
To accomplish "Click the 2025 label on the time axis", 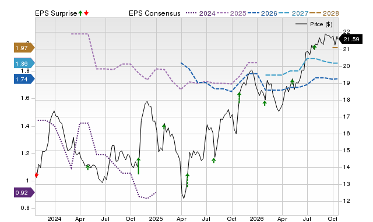I will 156,219.
